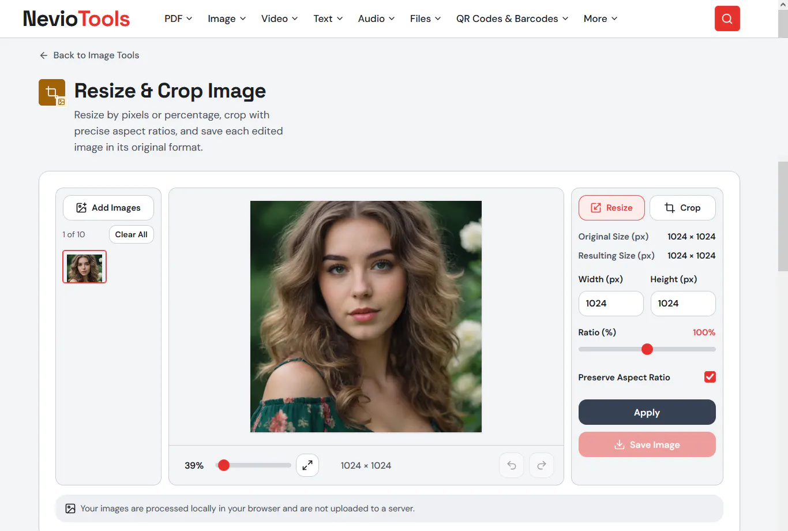This screenshot has height=531, width=788.
Task: Click the Width (px) input field
Action: tap(611, 304)
